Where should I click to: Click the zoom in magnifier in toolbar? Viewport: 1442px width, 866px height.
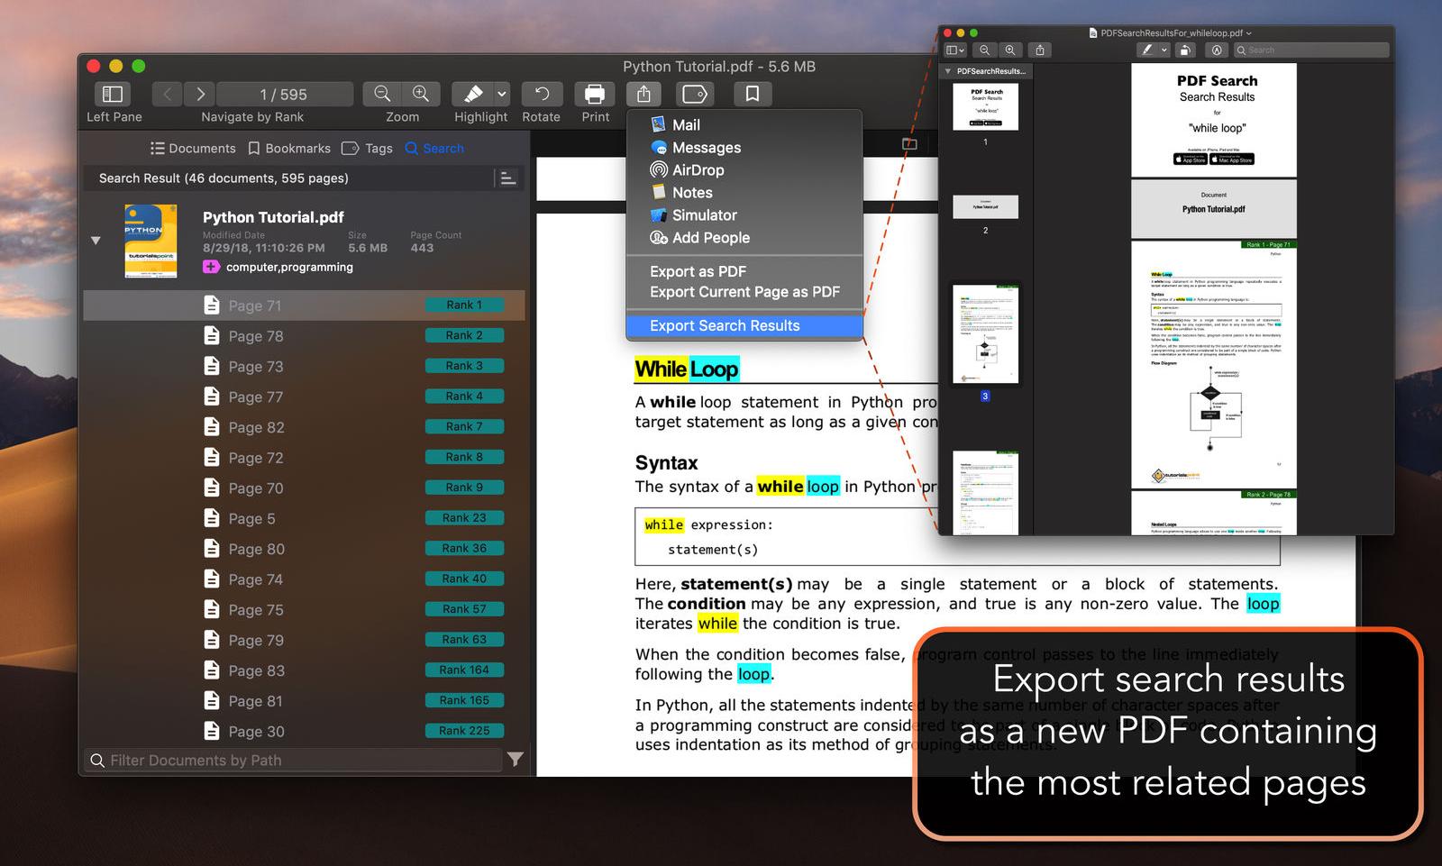(421, 94)
